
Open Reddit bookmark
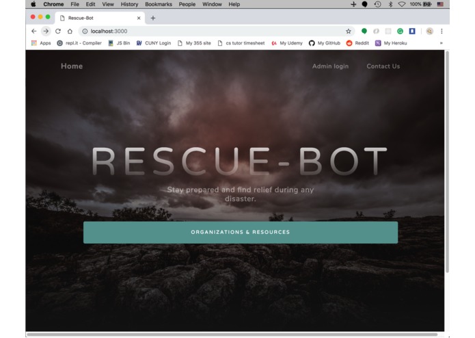(x=357, y=43)
